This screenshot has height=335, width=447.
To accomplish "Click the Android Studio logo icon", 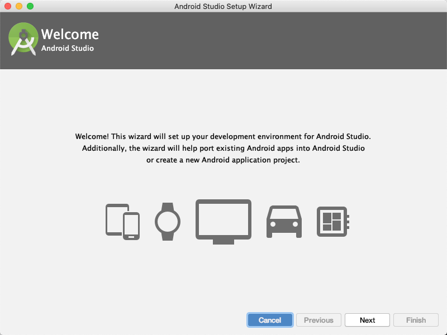I will coord(23,39).
